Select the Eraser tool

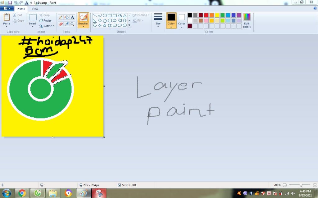pyautogui.click(x=61, y=24)
